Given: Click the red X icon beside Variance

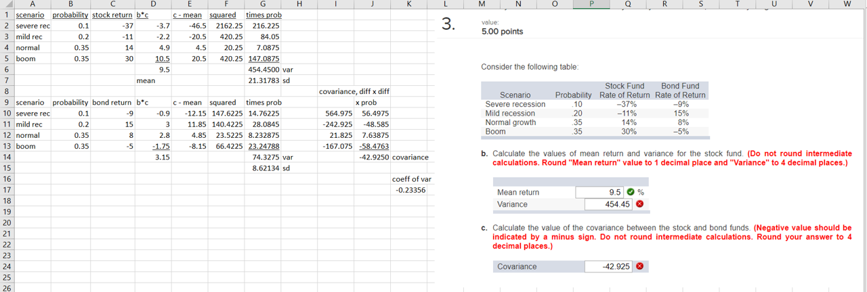Looking at the screenshot, I should 639,204.
